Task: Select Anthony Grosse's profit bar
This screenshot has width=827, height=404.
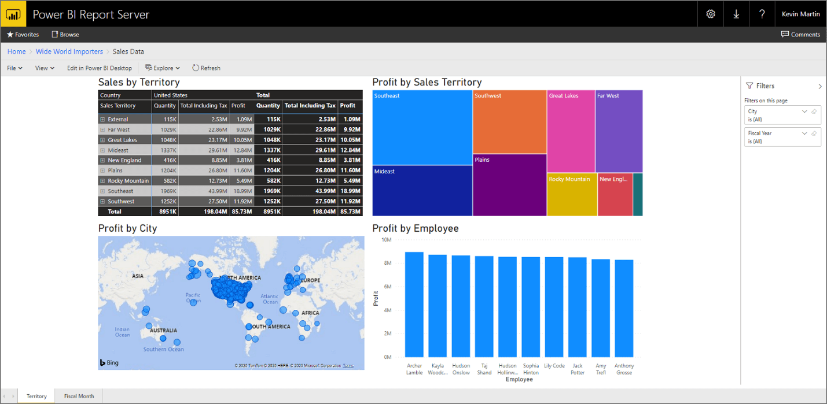Action: pos(624,309)
